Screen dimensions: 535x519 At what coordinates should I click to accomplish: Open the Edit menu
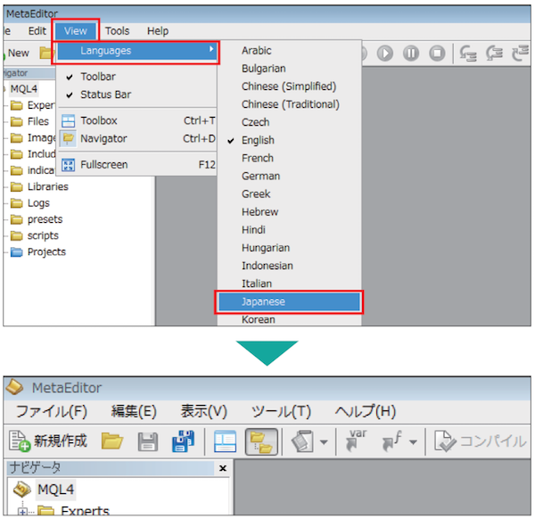(x=37, y=31)
